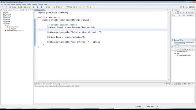
Task: Select import declarations in Outline
Action: (182, 52)
